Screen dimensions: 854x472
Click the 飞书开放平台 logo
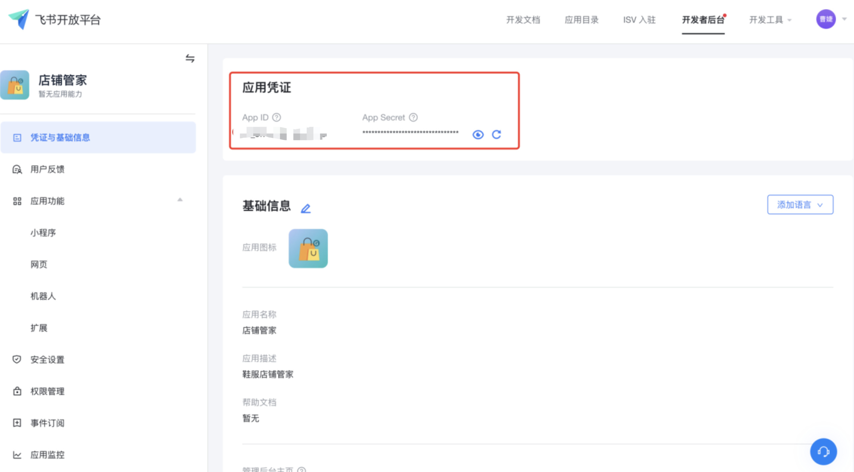click(x=19, y=19)
